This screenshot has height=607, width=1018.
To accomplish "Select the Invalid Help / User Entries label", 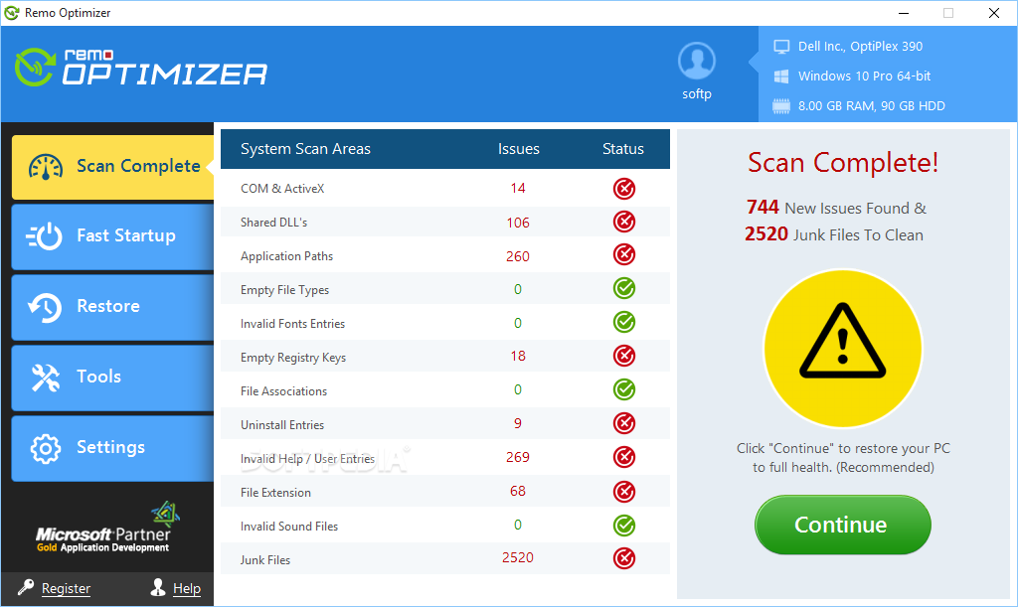I will coord(307,459).
